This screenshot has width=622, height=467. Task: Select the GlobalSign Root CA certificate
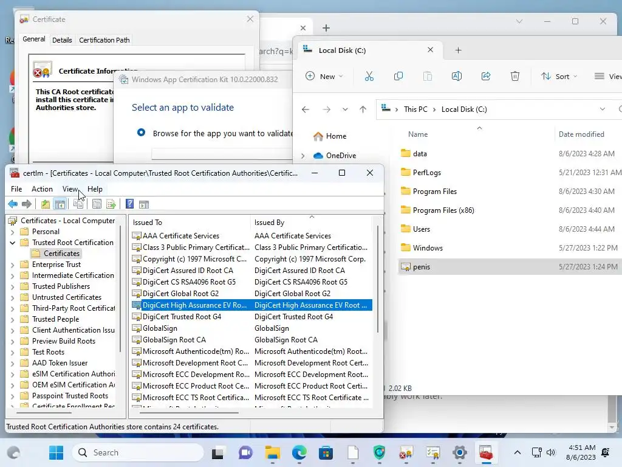coord(251,340)
